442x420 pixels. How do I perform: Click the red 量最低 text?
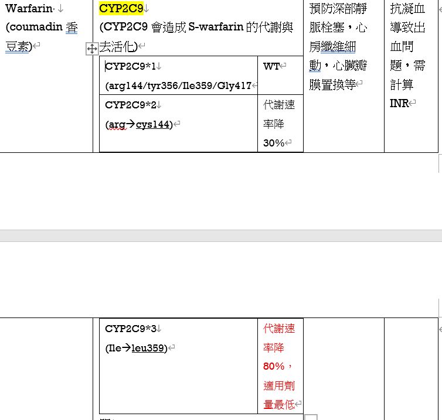click(x=279, y=404)
